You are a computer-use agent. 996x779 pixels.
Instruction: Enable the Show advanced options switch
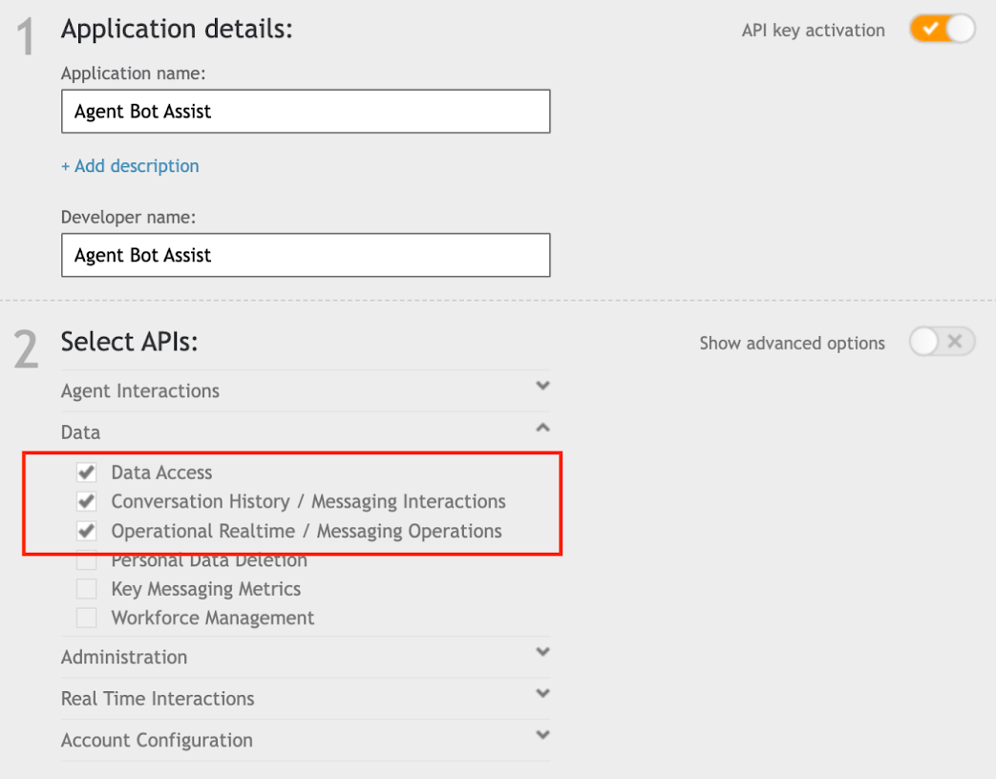click(x=942, y=342)
